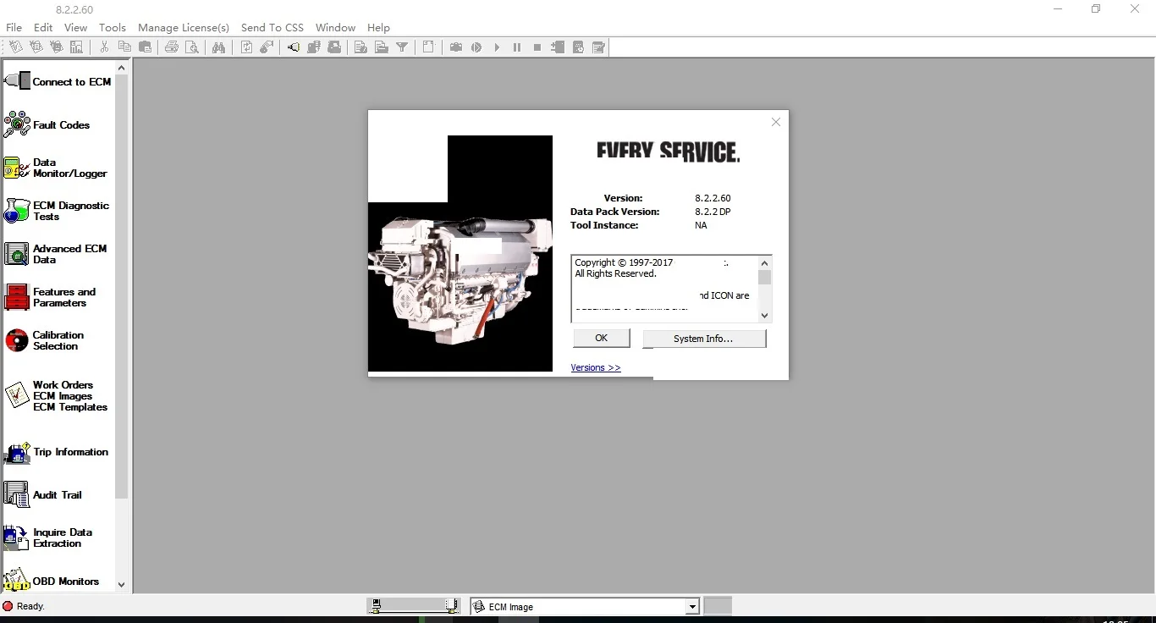
Task: Click the Copyright © 1997-2017 line
Action: [x=624, y=262]
